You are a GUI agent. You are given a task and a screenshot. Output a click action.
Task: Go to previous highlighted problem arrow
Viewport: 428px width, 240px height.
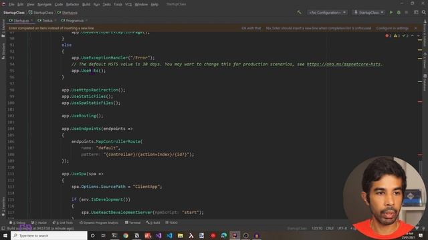click(412, 35)
